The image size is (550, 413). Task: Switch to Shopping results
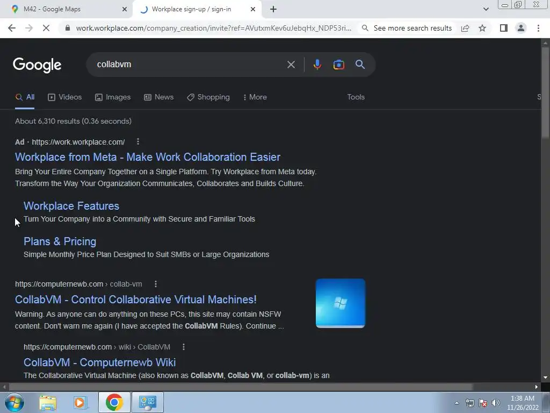[208, 97]
